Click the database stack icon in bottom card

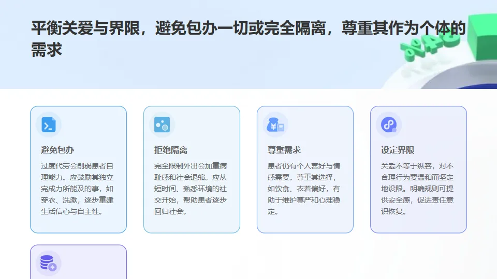click(x=48, y=263)
